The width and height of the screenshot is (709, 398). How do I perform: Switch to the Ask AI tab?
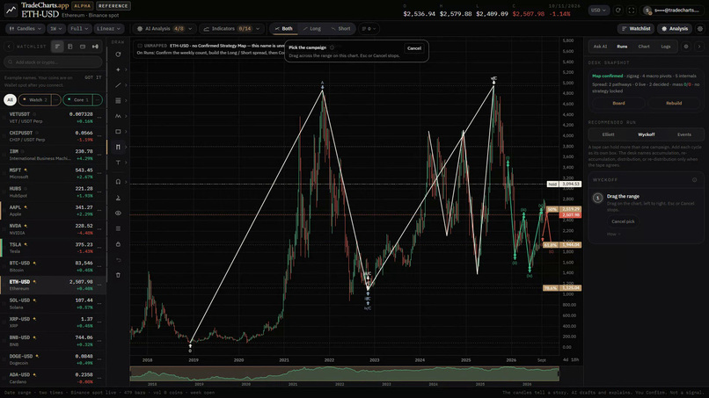point(600,47)
